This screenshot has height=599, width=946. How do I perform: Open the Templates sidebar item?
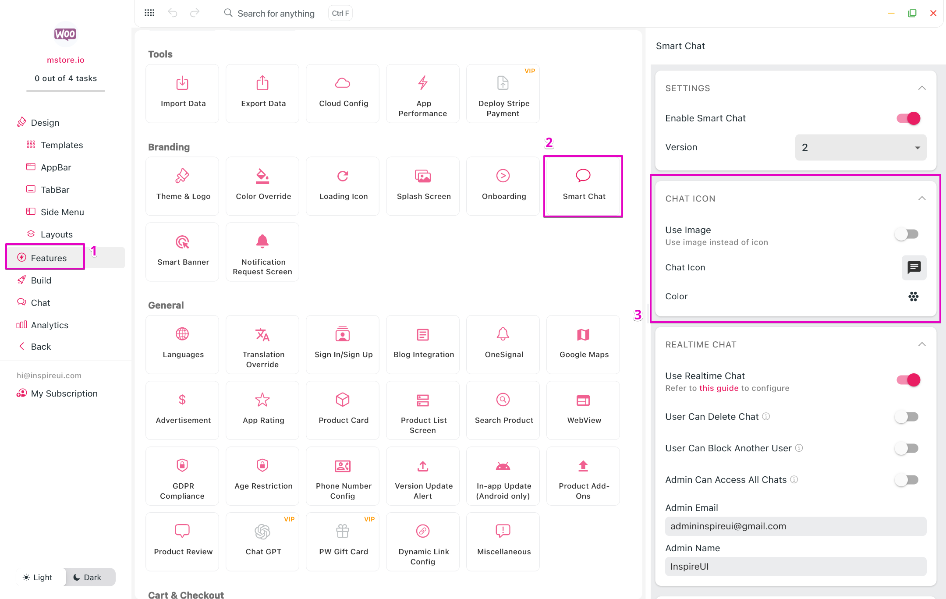pyautogui.click(x=61, y=145)
